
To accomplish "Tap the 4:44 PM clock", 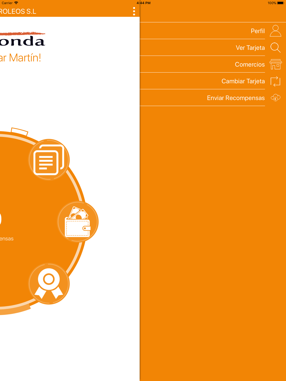I will [143, 3].
